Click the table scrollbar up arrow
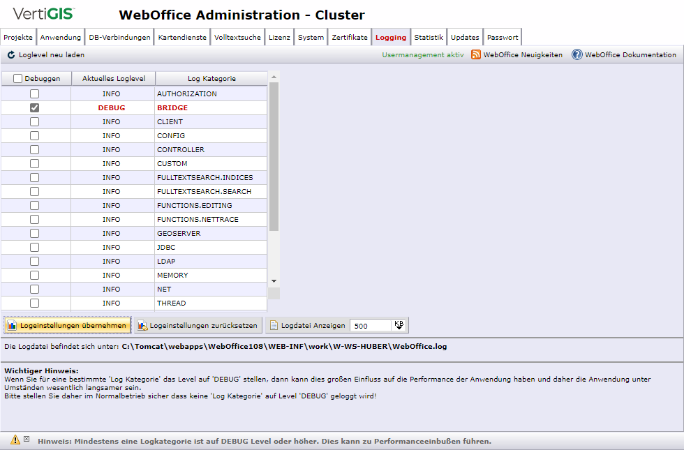The height and width of the screenshot is (450, 684). click(274, 77)
